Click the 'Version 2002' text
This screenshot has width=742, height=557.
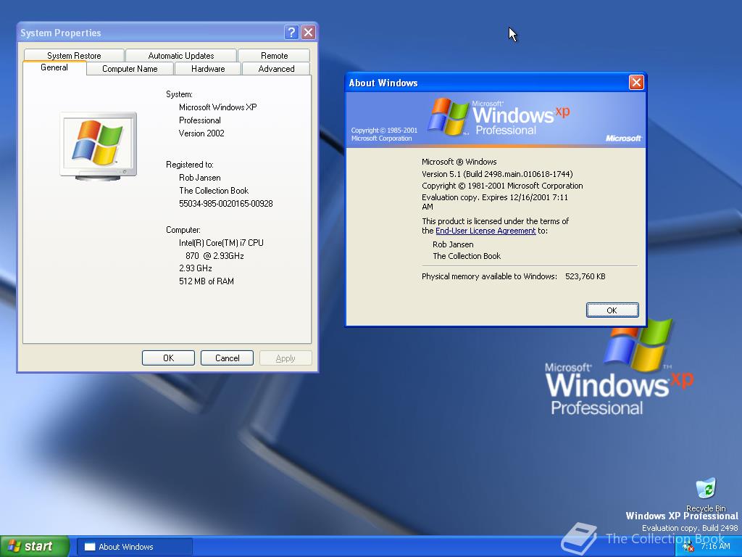click(x=201, y=133)
